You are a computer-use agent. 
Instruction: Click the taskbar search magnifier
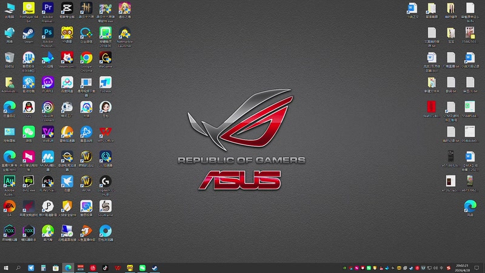coord(18,268)
